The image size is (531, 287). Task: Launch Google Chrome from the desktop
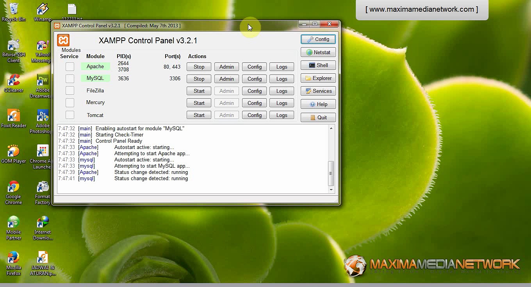point(14,192)
